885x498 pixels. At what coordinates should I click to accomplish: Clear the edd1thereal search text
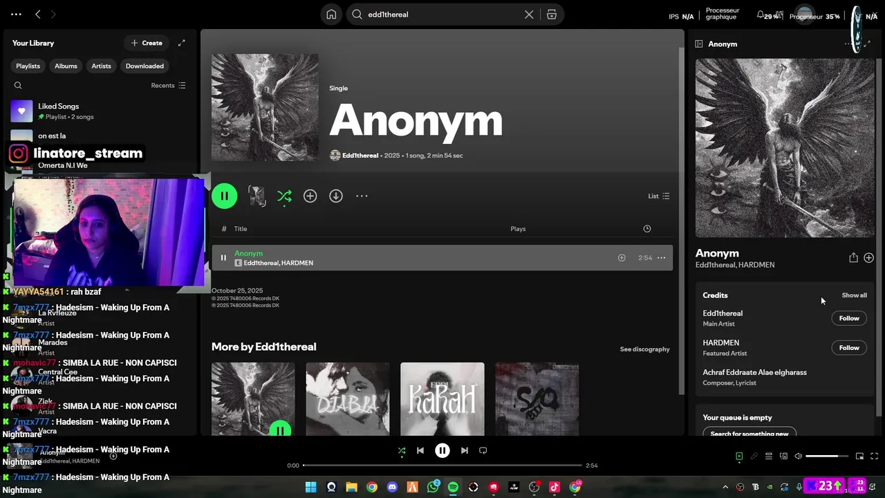coord(529,15)
